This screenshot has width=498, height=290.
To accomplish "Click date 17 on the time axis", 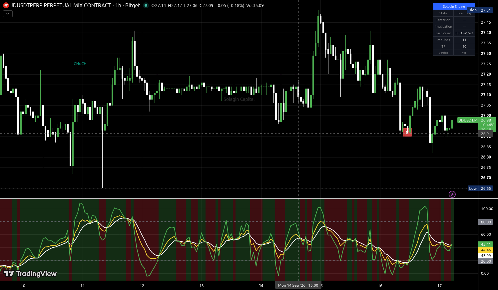I will click(x=439, y=286).
